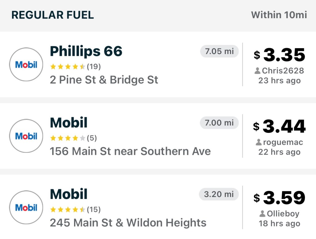Change the Regular Fuel type selector

point(52,15)
